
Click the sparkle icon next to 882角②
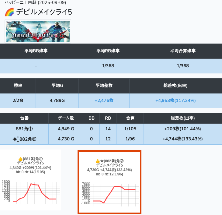click(16, 139)
